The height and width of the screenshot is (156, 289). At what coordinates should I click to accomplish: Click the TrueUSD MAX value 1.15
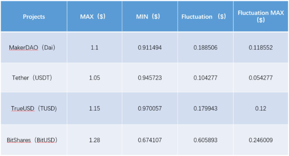point(95,108)
